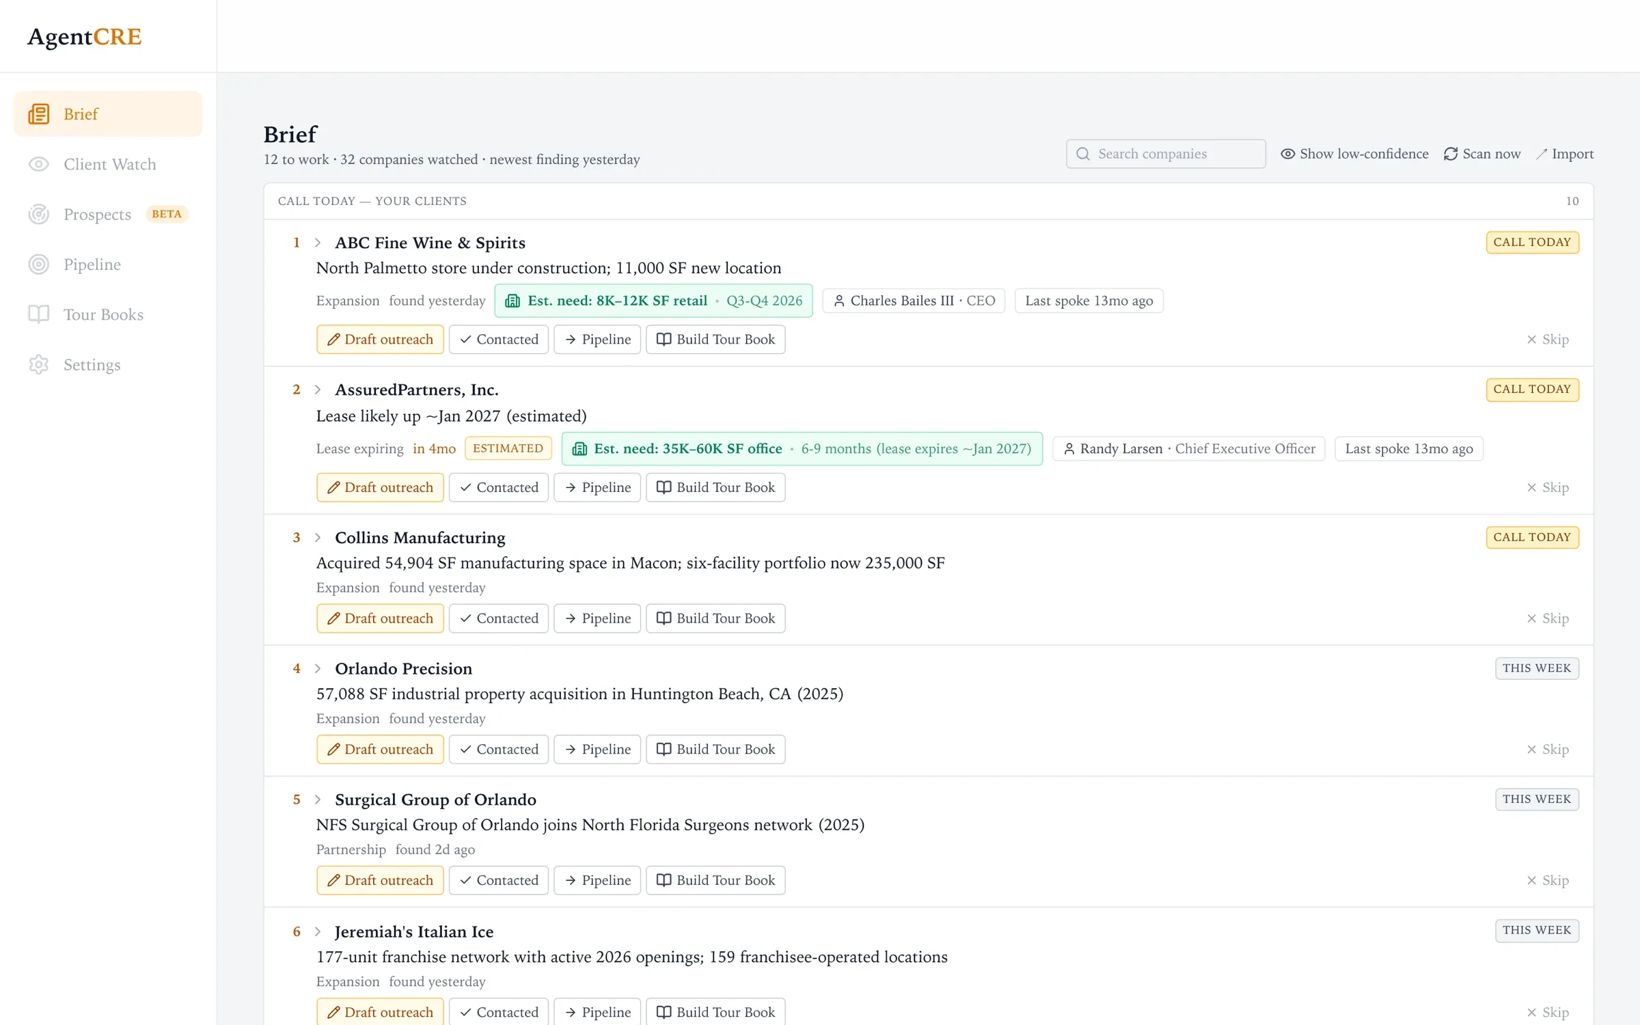Mark Orlando Precision as Contacted

[x=499, y=750]
